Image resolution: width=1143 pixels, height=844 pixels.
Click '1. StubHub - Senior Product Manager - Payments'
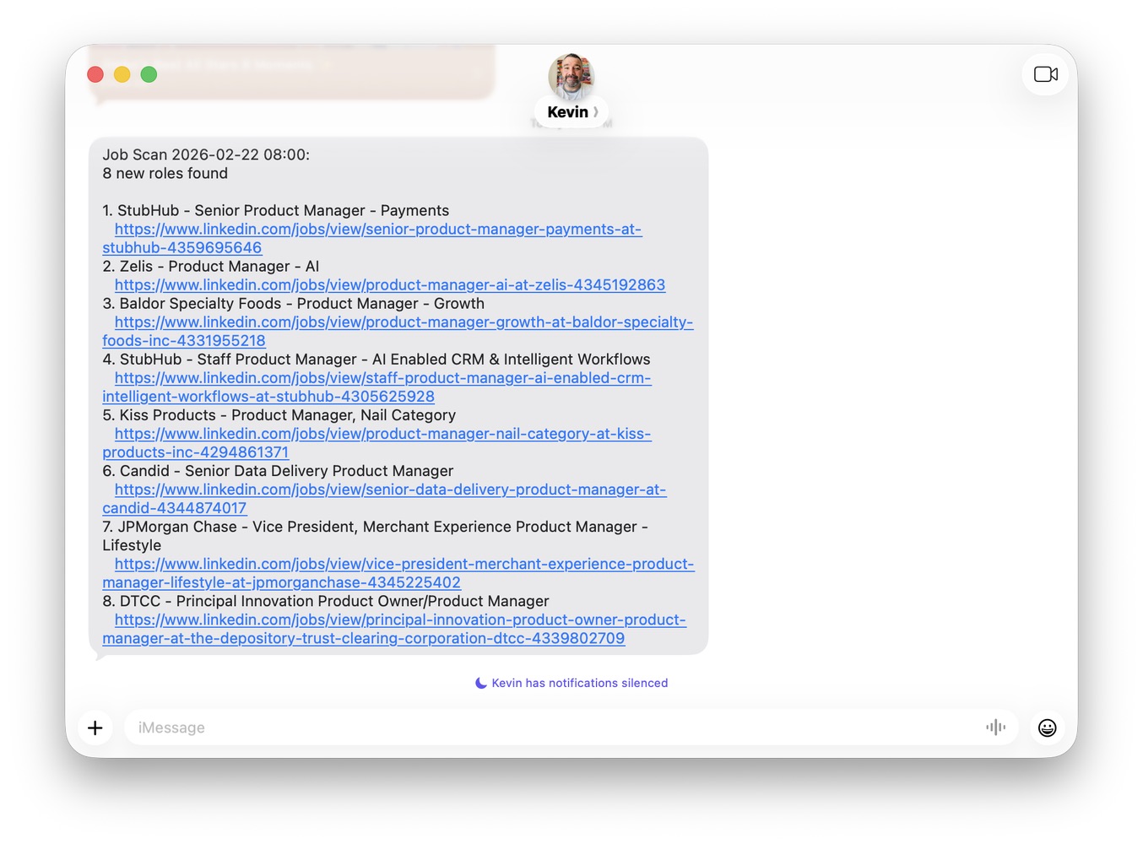click(x=275, y=211)
